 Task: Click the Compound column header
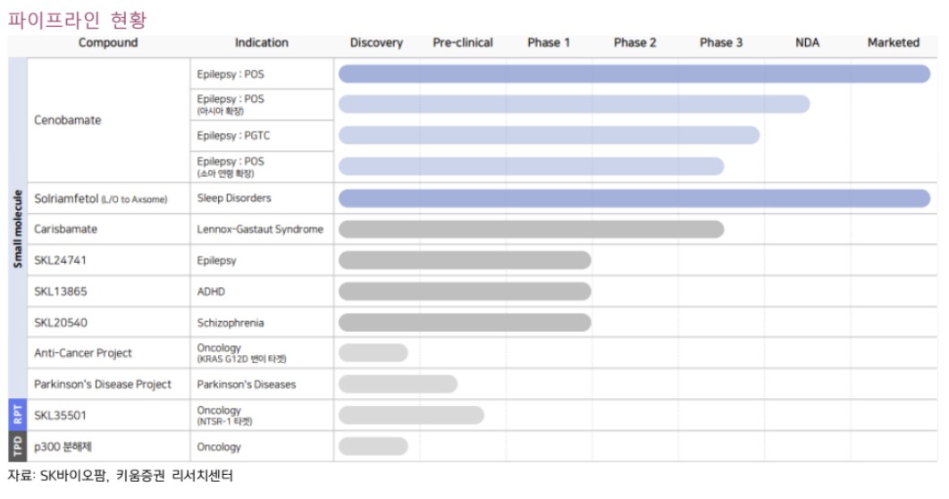(x=108, y=43)
